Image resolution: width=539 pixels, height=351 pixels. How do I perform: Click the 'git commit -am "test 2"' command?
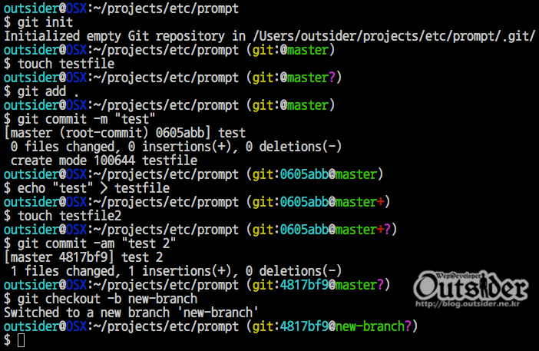pyautogui.click(x=97, y=243)
